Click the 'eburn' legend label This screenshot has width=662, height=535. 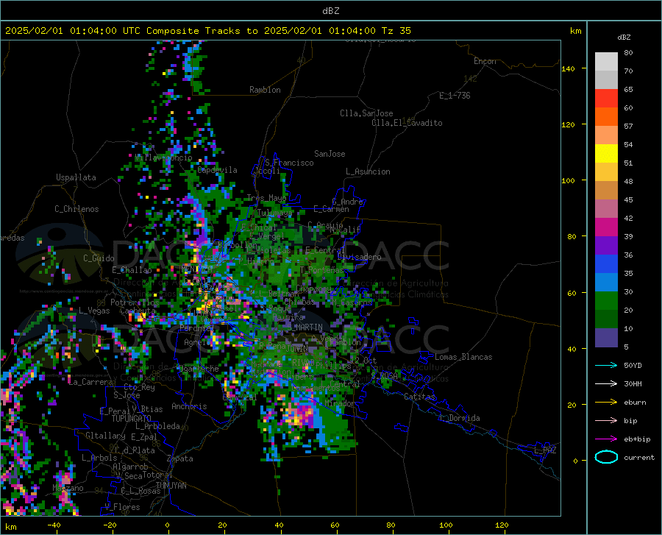point(635,403)
